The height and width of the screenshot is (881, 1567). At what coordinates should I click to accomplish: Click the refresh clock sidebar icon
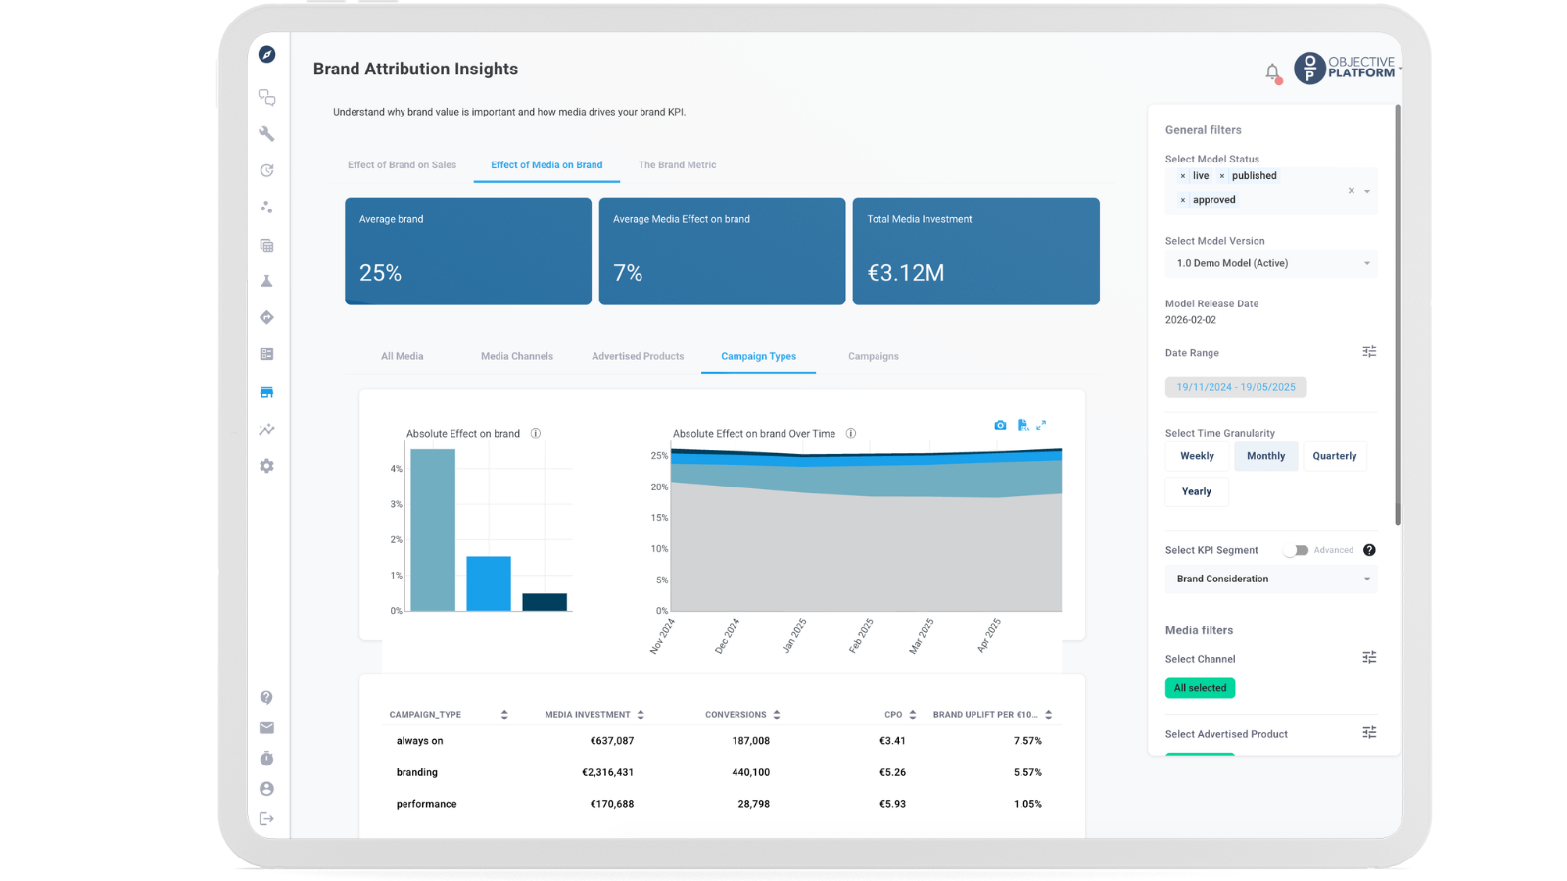(x=266, y=170)
